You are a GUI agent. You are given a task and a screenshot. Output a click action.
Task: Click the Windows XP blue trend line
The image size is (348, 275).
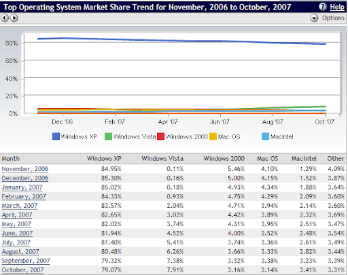[x=181, y=41]
